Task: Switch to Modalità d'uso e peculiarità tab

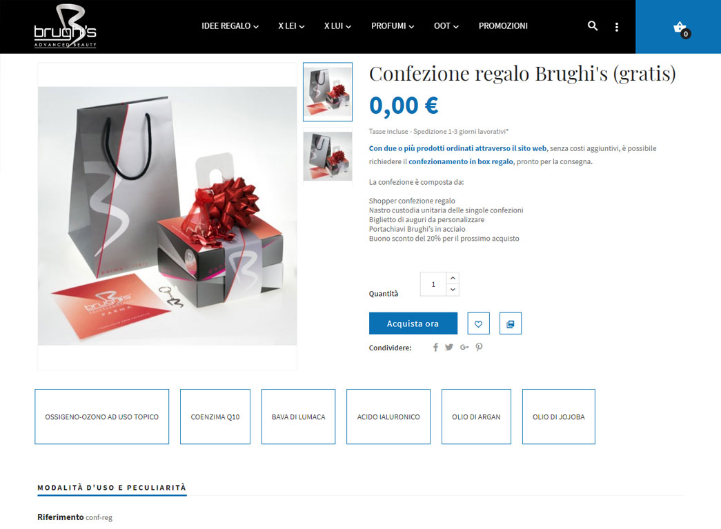Action: [x=112, y=488]
